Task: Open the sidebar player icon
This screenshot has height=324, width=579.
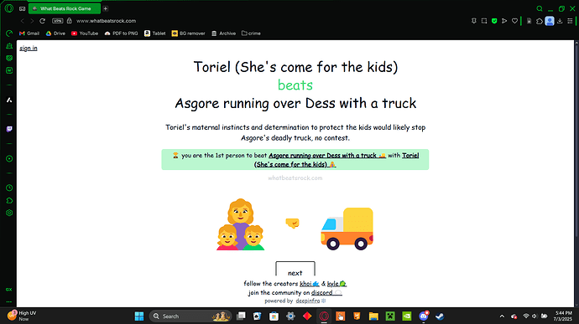Action: pyautogui.click(x=9, y=158)
